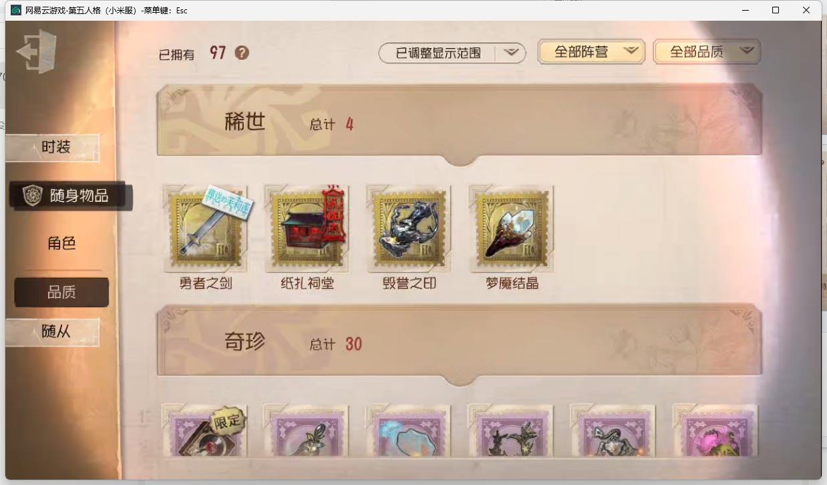Viewport: 827px width, 485px height.
Task: Click the 限定 tagged purple stamp item
Action: tap(204, 431)
